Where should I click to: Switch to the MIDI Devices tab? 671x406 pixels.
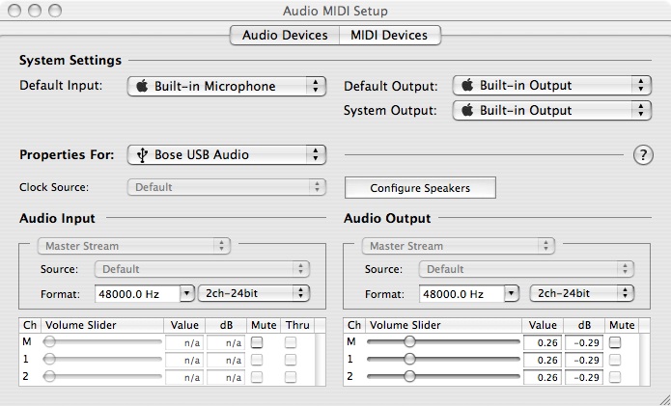(389, 36)
